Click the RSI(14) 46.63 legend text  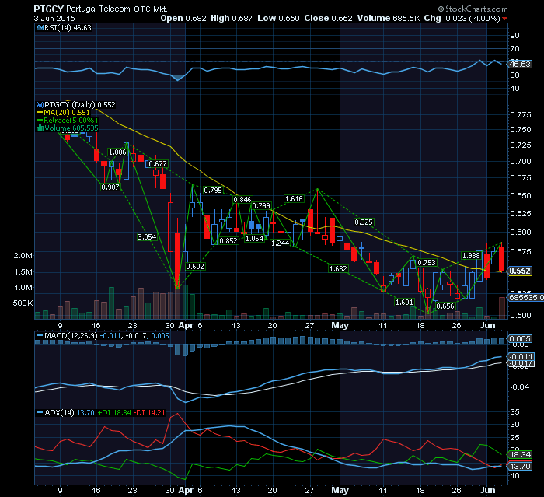point(68,28)
